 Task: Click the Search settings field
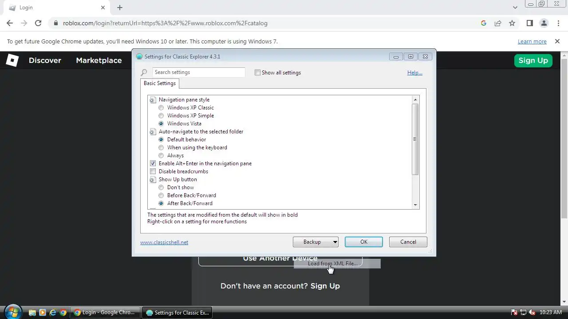pos(198,72)
